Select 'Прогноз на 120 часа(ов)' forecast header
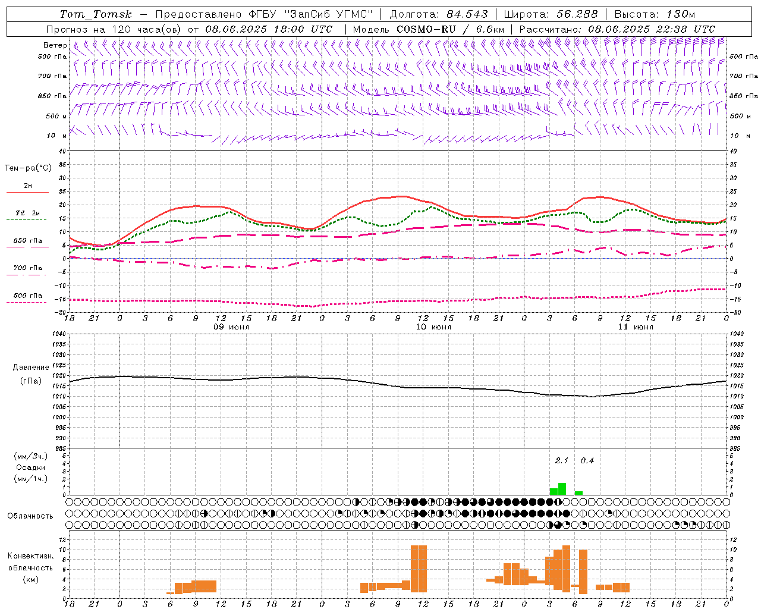This screenshot has width=761, height=609. pos(114,29)
